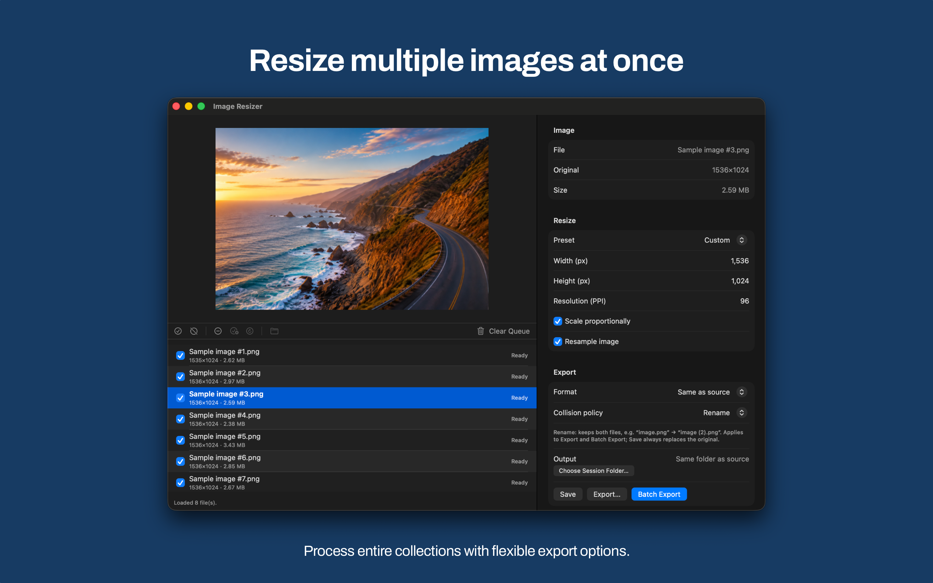The image size is (933, 583).
Task: Click the remove (minus circle) toolbar icon
Action: (x=218, y=331)
